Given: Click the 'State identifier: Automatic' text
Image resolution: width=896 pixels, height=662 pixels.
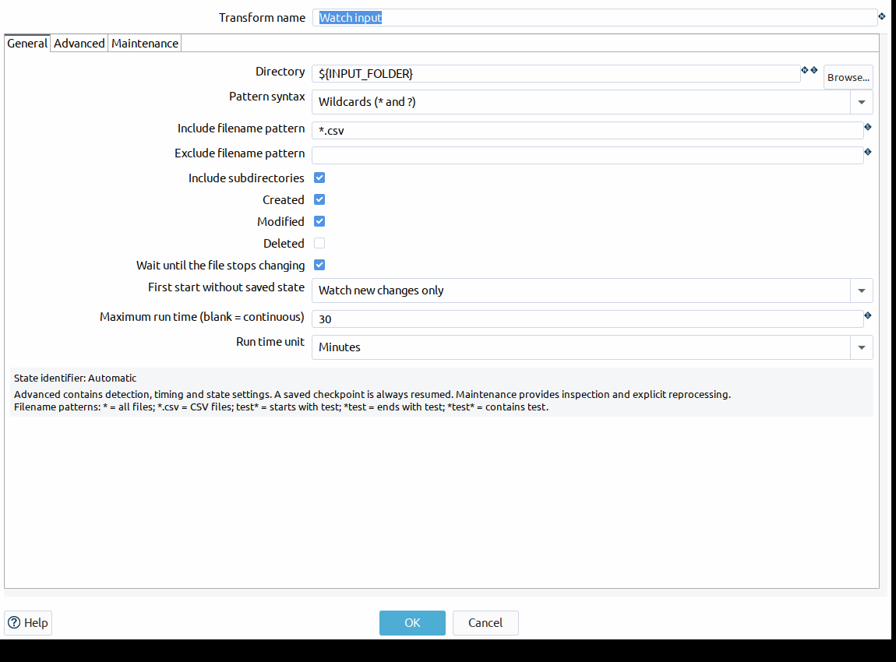Looking at the screenshot, I should click(x=76, y=379).
